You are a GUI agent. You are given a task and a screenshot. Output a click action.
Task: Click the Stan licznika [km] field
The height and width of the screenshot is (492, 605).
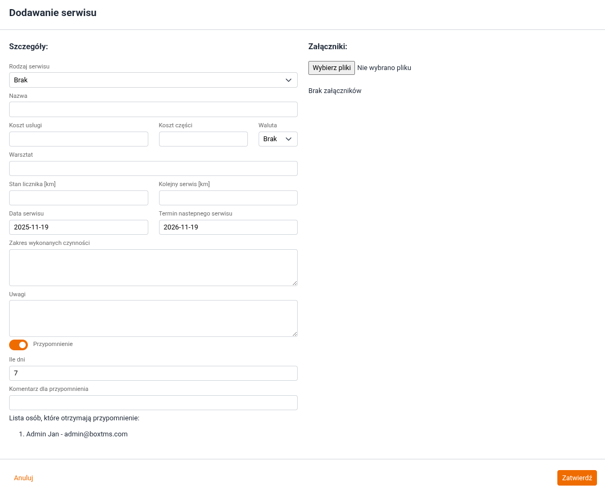click(x=79, y=198)
